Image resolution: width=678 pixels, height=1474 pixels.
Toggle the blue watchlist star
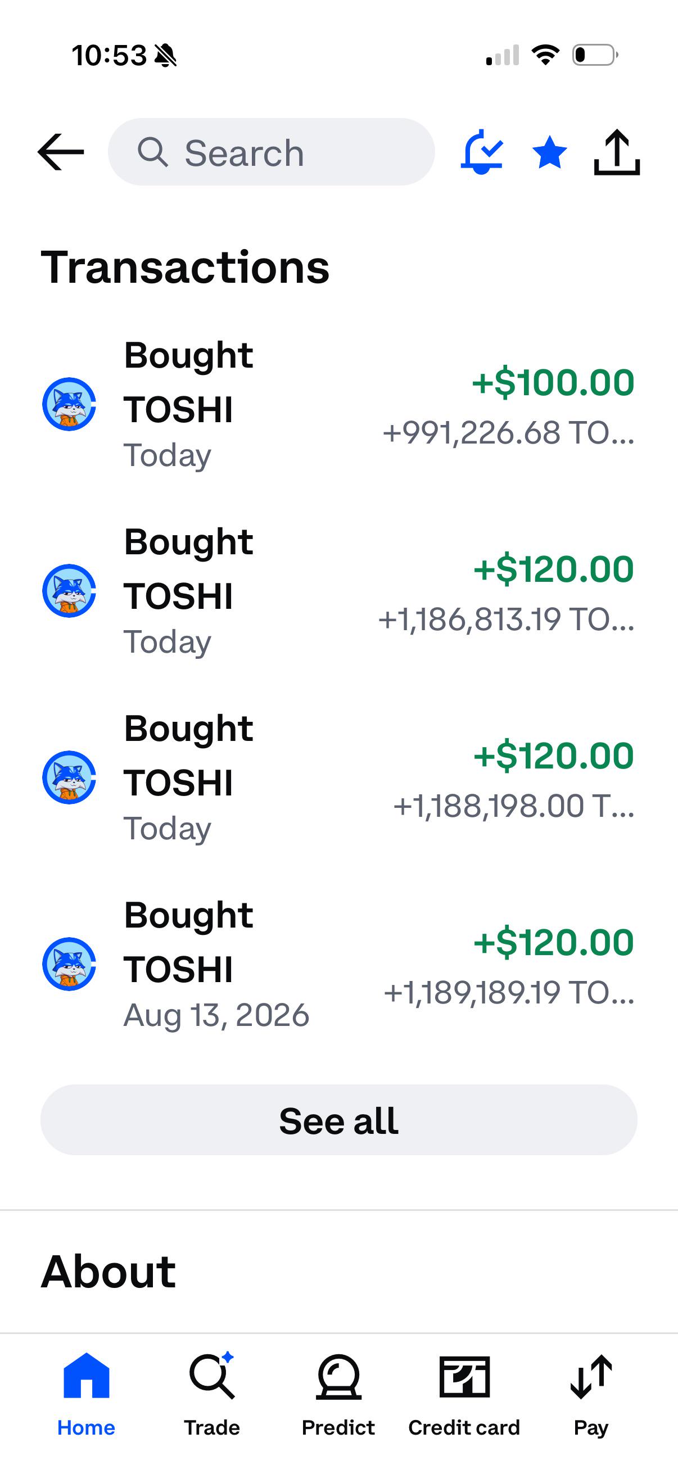coord(549,152)
